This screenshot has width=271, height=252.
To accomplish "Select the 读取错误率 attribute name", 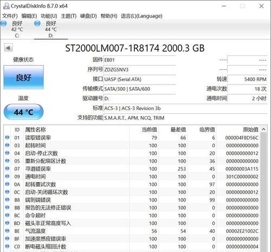I will tap(38, 138).
